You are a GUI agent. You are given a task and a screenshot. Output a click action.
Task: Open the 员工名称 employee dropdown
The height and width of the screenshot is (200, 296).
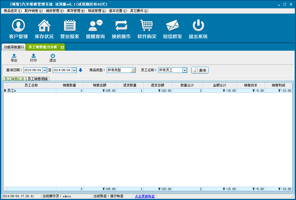185,70
